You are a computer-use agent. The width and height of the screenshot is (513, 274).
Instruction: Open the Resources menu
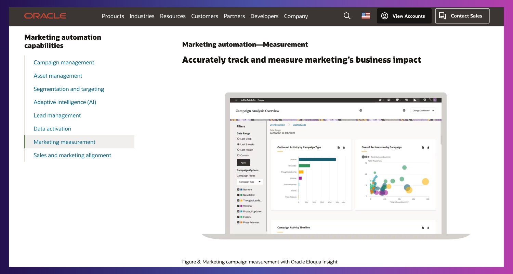tap(173, 16)
